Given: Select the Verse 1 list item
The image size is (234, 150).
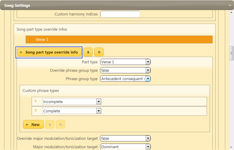Looking at the screenshot, I should [x=119, y=39].
